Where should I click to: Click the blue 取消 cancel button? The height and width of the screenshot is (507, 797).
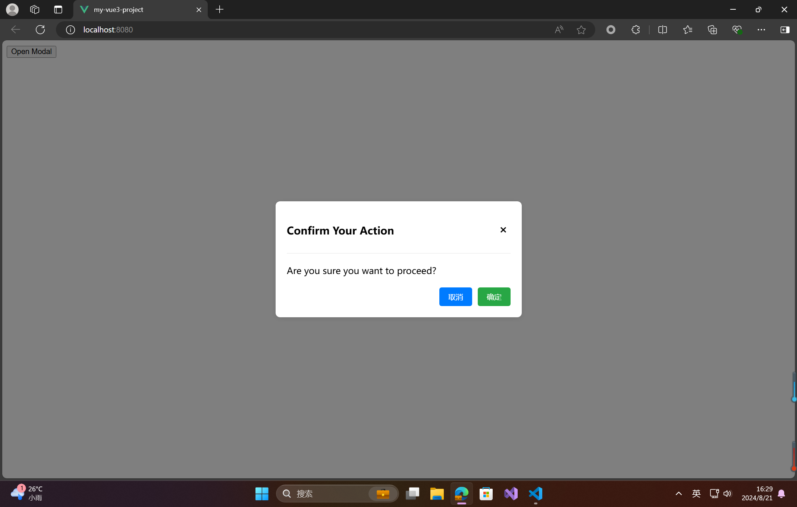click(455, 297)
